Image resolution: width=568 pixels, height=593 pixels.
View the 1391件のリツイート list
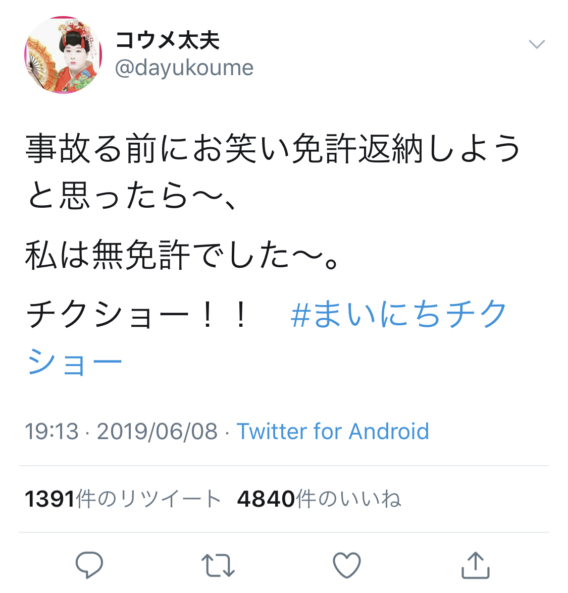pos(123,499)
